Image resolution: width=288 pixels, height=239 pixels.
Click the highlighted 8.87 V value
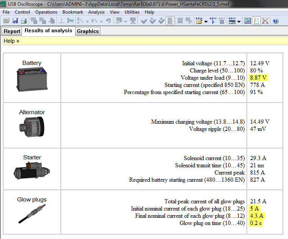(x=258, y=78)
